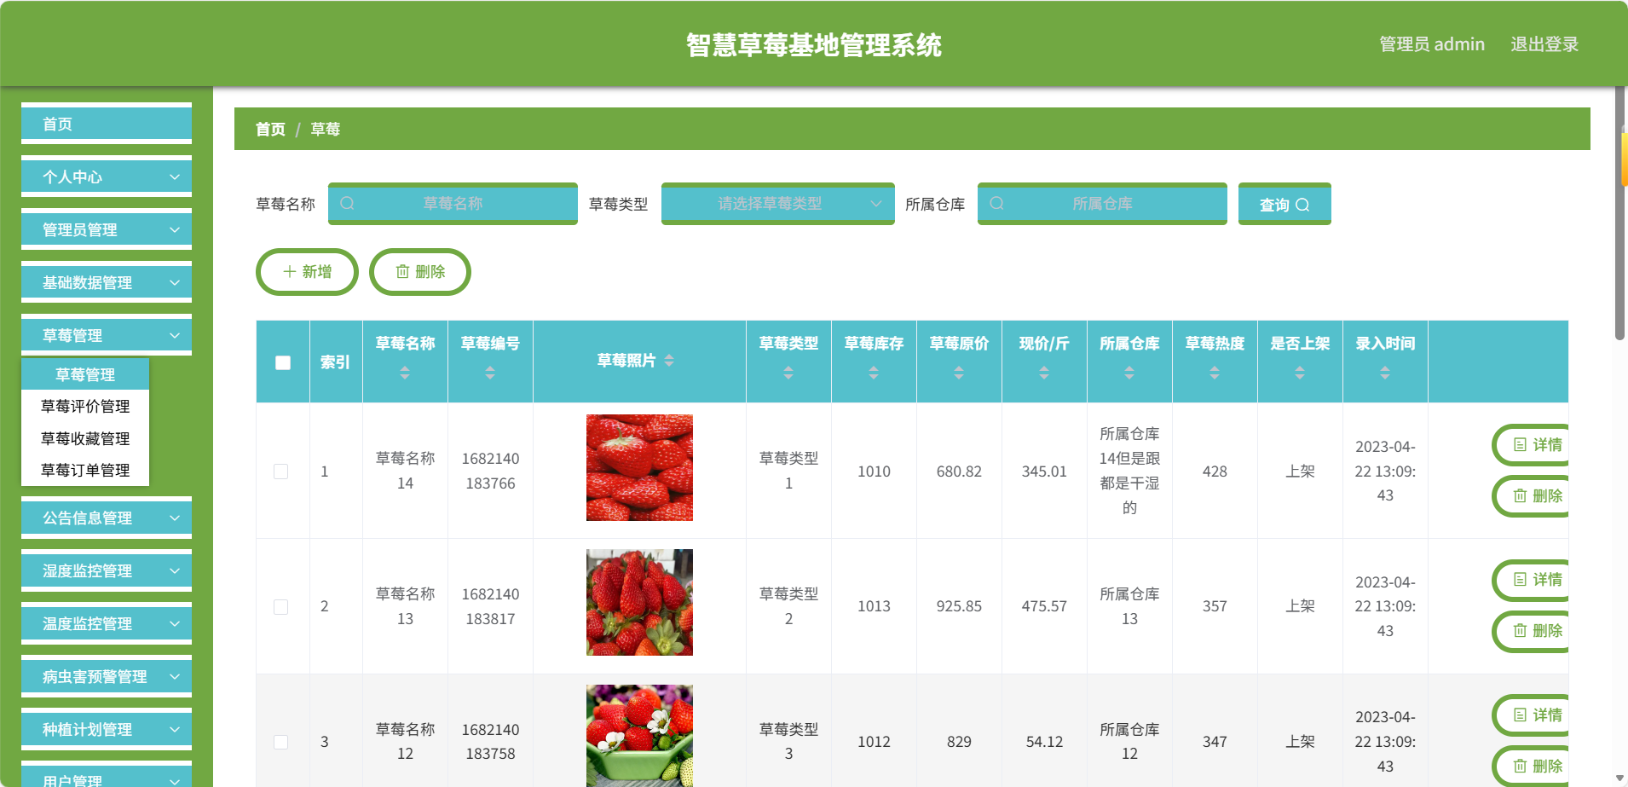
Task: Delete the row 草莓名称14
Action: [1532, 496]
